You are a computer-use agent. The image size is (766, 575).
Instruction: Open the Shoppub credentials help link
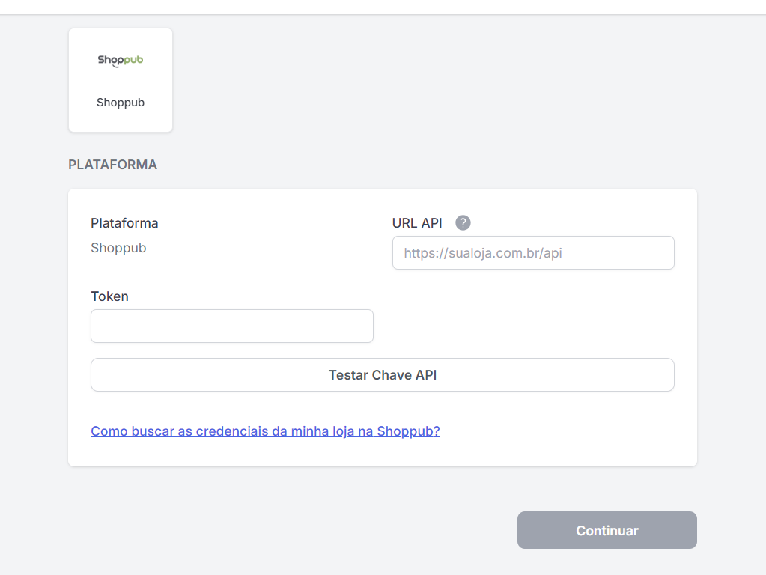coord(265,431)
